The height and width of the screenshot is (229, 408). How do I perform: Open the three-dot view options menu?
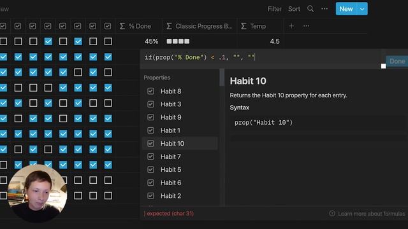point(324,9)
